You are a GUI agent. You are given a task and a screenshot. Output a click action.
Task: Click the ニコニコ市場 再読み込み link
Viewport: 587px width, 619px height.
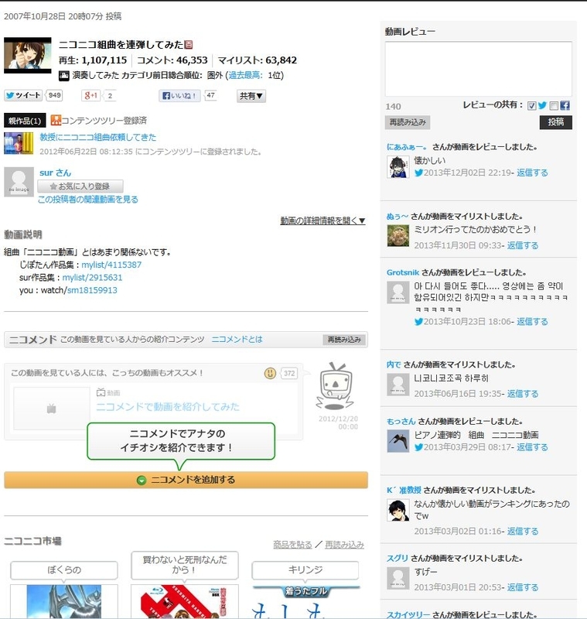[344, 545]
